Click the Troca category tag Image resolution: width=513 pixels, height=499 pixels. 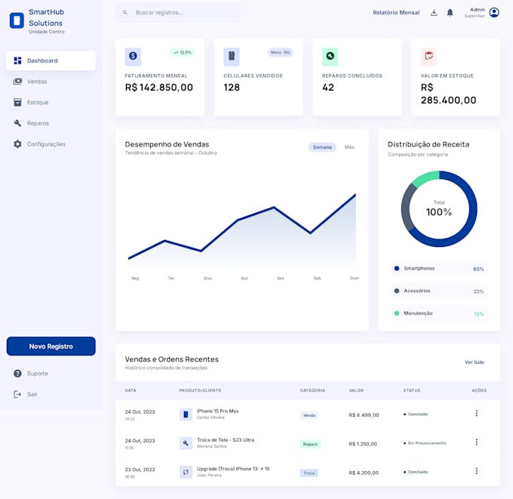click(309, 473)
